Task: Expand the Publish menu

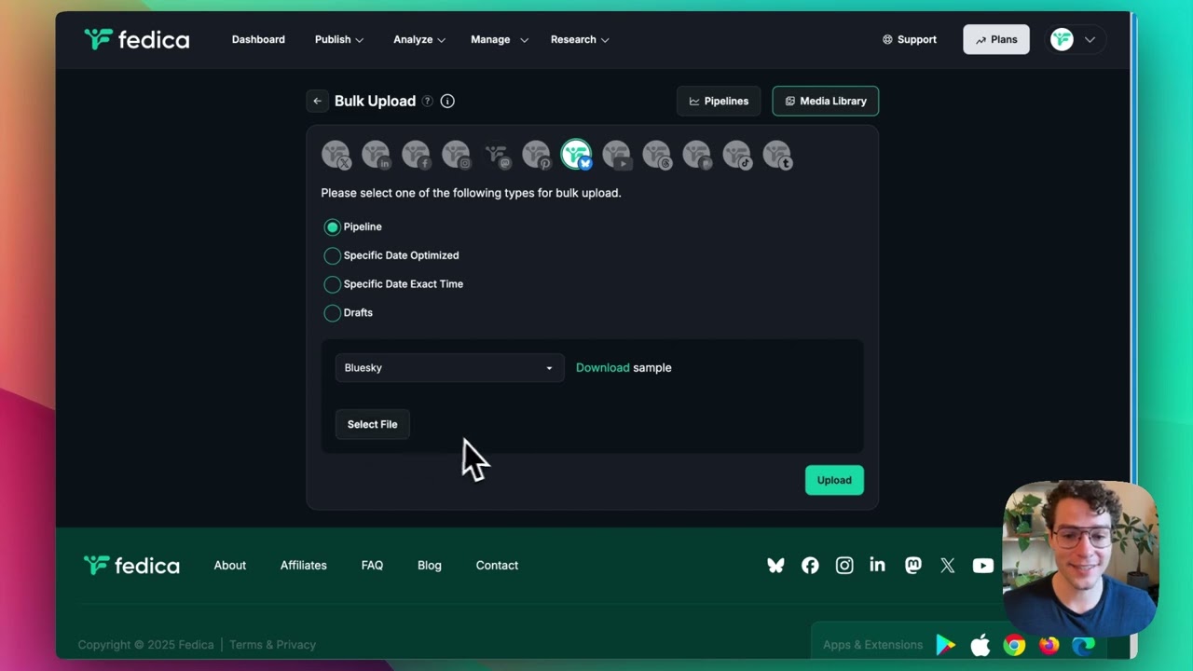Action: tap(338, 39)
